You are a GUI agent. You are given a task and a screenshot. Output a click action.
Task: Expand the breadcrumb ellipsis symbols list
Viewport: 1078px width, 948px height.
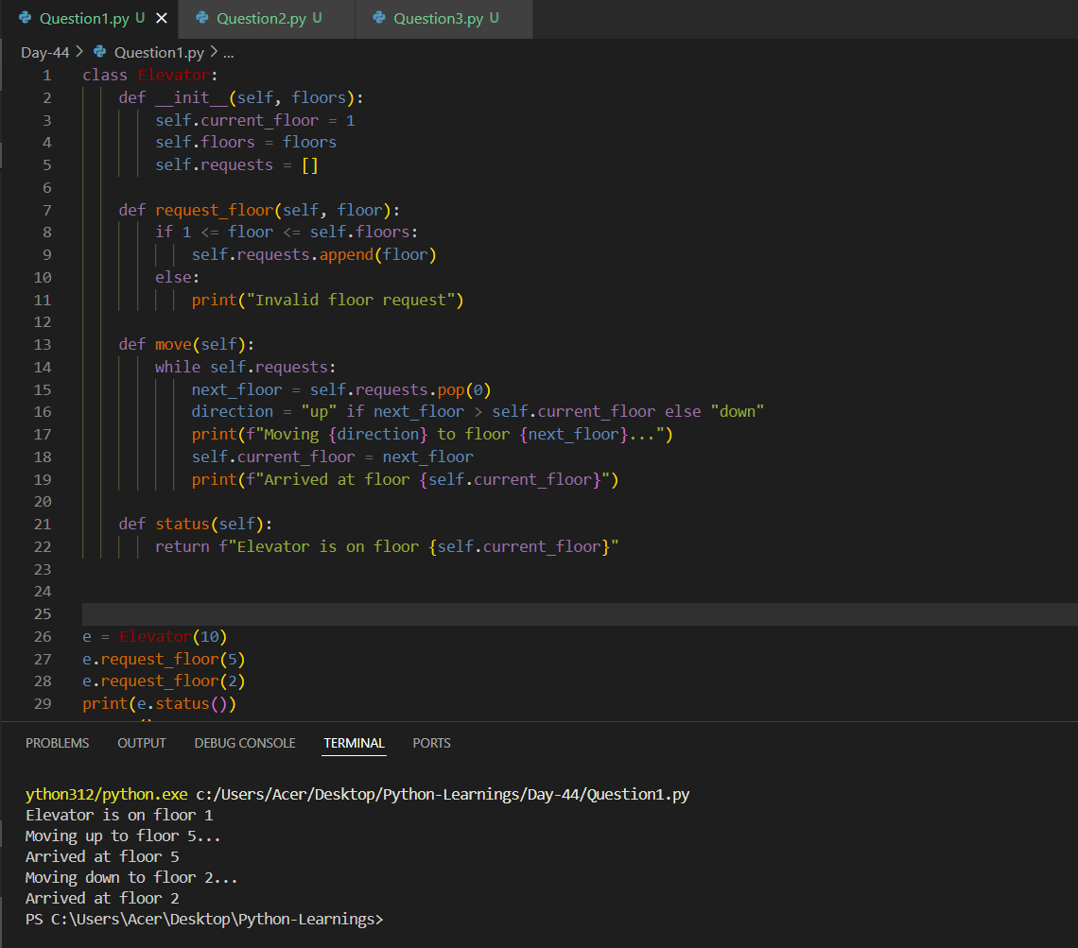point(228,53)
